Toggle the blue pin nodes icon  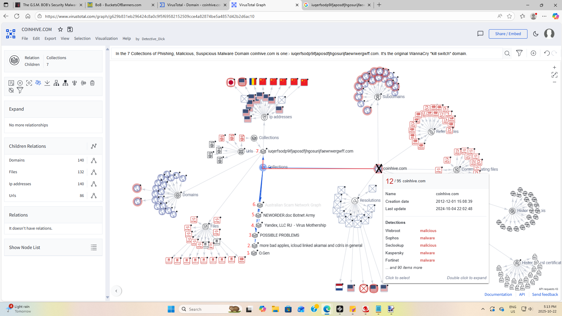(x=38, y=83)
